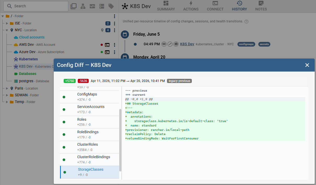Expand the Paris location
316x185 pixels.
[x=7, y=88]
